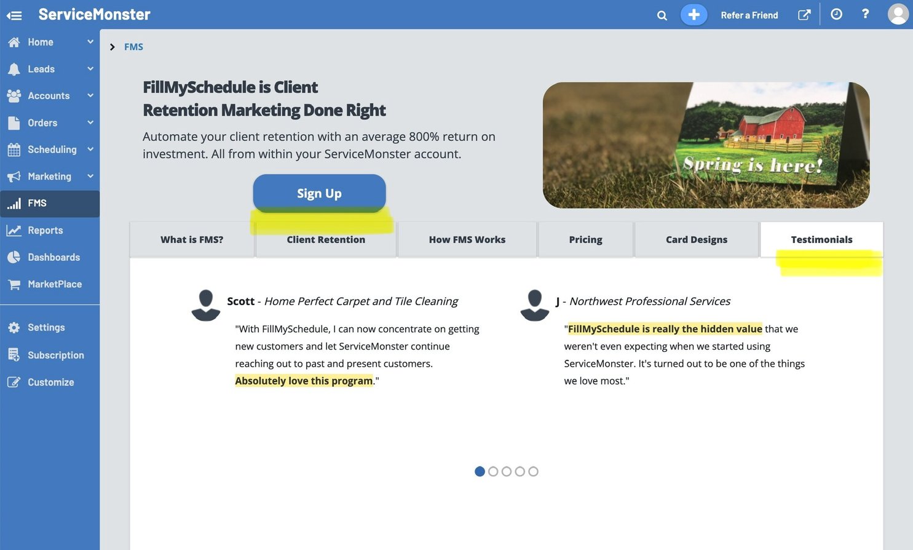Image resolution: width=913 pixels, height=550 pixels.
Task: Open the Testimonials tab
Action: [x=822, y=239]
